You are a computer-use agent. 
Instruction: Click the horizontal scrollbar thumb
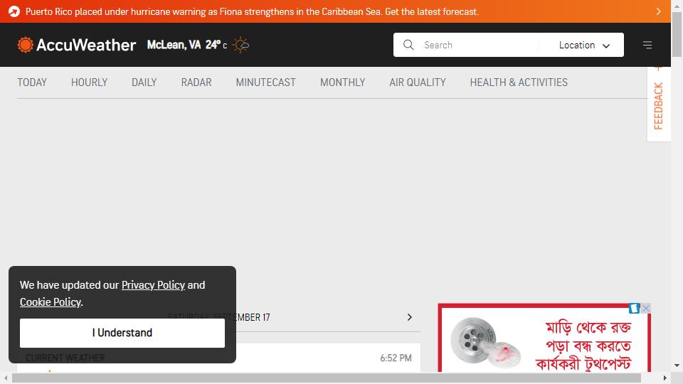(x=327, y=378)
